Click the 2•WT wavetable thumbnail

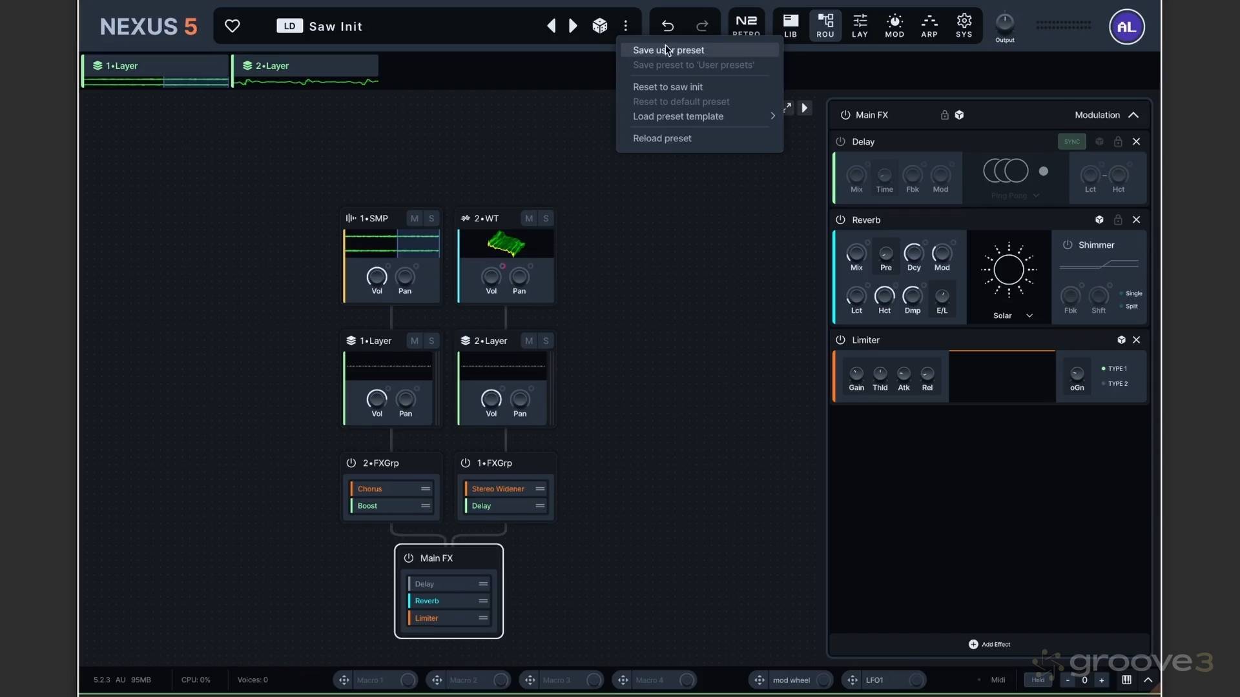(x=506, y=244)
